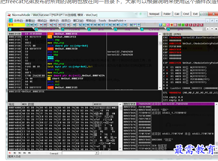
Task: Open the Tools menu
Action: 102,20
